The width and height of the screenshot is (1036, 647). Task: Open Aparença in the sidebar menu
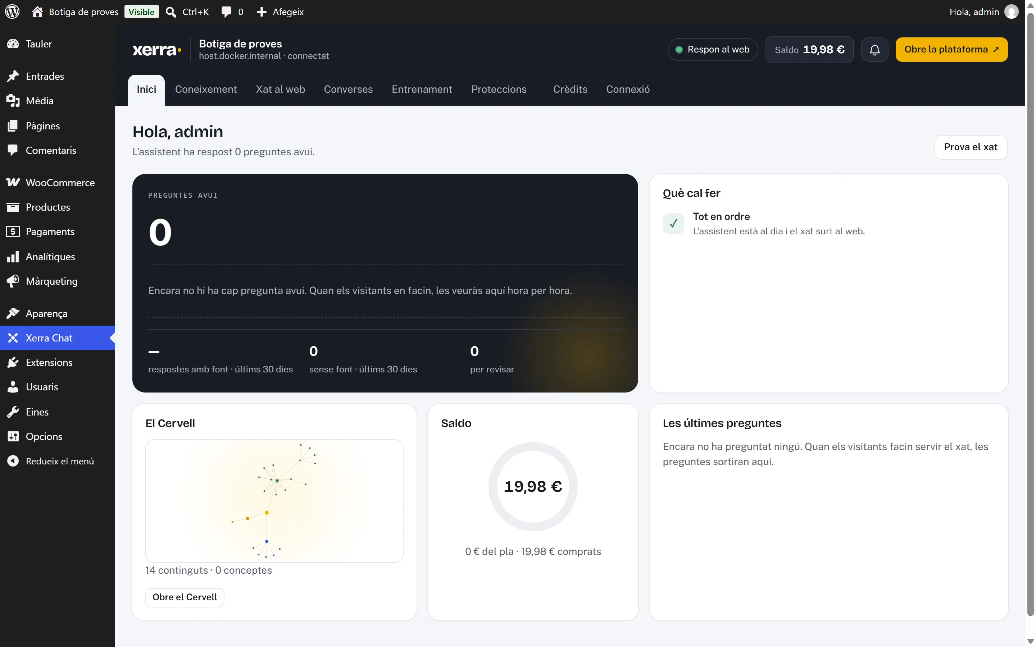pos(57,313)
